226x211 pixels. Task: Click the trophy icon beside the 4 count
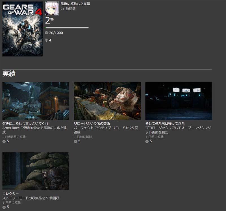click(46, 40)
